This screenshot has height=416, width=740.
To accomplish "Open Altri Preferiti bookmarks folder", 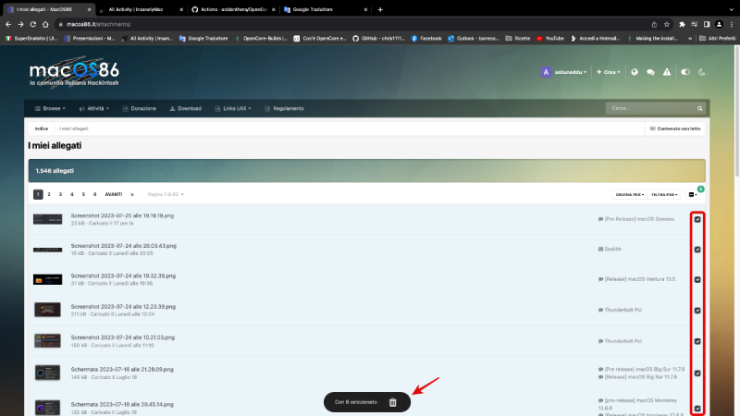I will (718, 38).
